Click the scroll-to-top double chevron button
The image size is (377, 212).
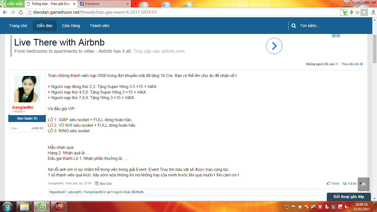[363, 184]
